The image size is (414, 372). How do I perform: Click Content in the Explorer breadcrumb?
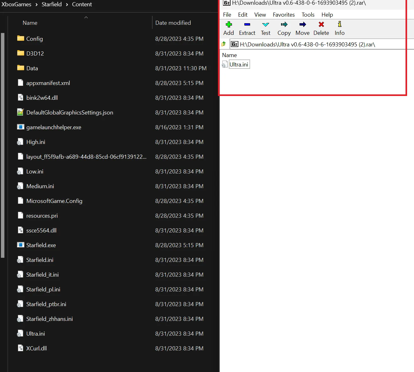coord(82,4)
